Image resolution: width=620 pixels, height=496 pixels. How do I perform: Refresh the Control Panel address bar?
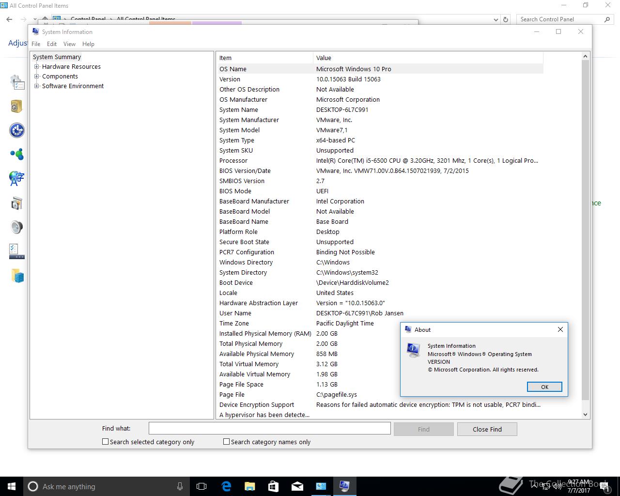pos(506,19)
